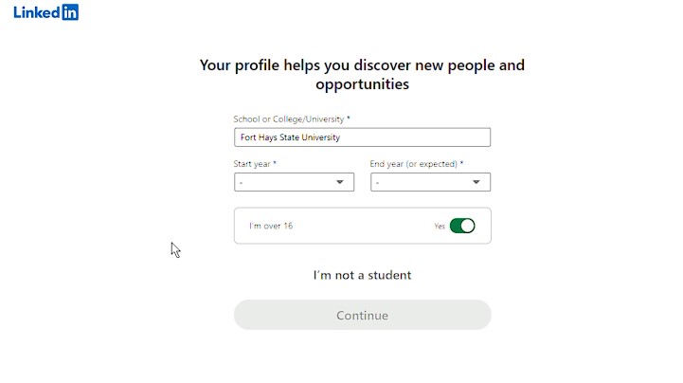Click the Continue button
Screen dimensions: 683x383
pos(363,315)
